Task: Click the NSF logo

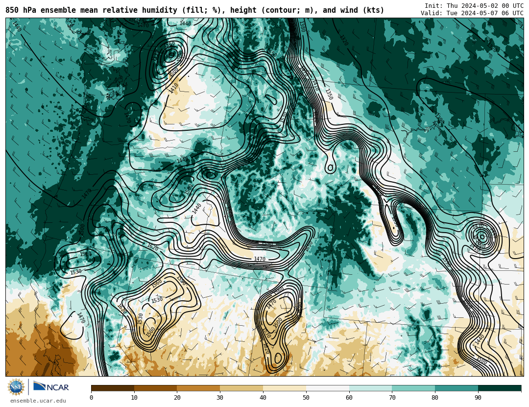Action: coord(16,387)
